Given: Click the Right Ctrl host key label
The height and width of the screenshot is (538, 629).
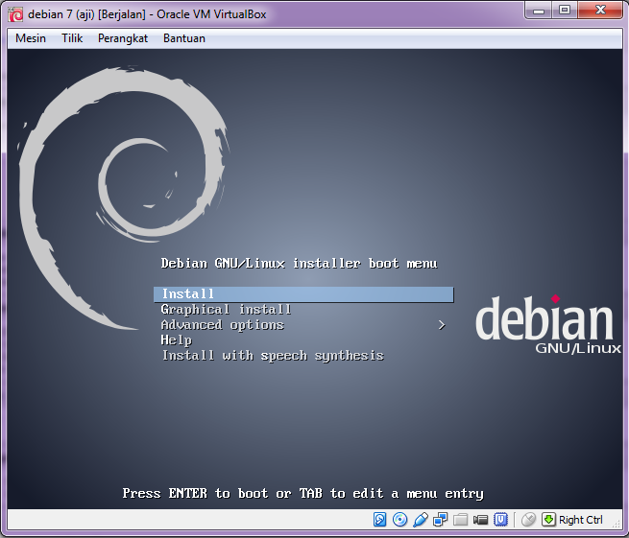Looking at the screenshot, I should [580, 520].
